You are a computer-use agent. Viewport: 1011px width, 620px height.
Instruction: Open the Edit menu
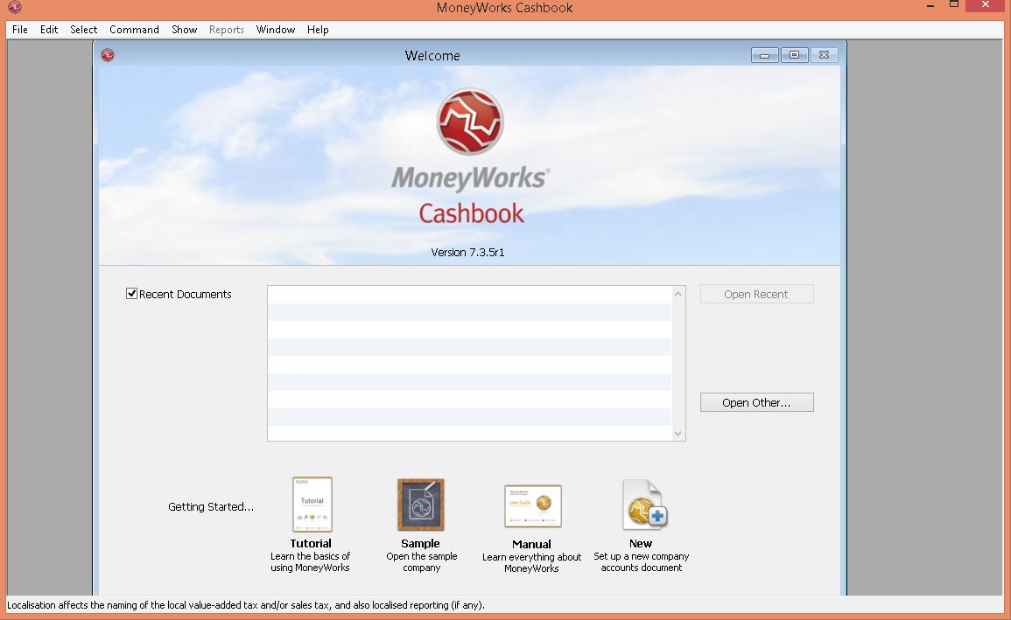coord(48,29)
